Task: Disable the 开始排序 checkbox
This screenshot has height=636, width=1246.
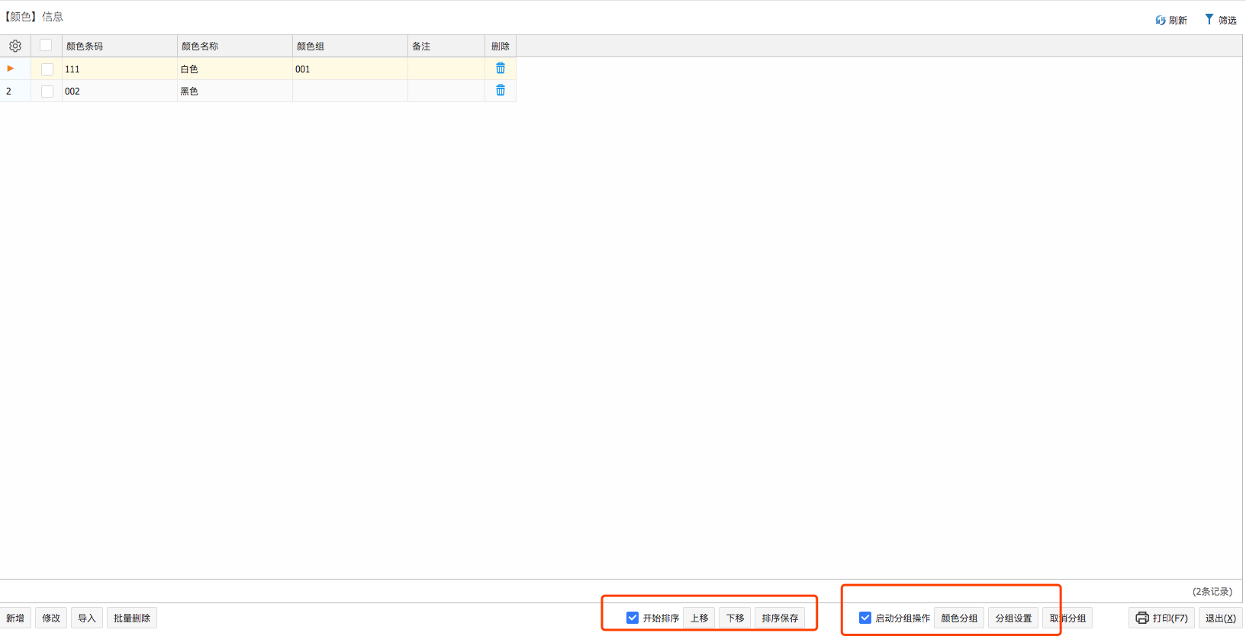Action: click(x=633, y=618)
